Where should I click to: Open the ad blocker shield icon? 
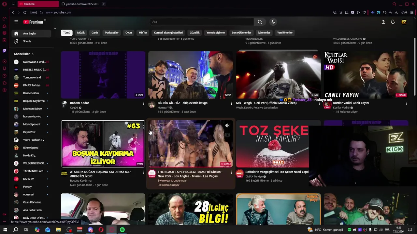coord(352,12)
